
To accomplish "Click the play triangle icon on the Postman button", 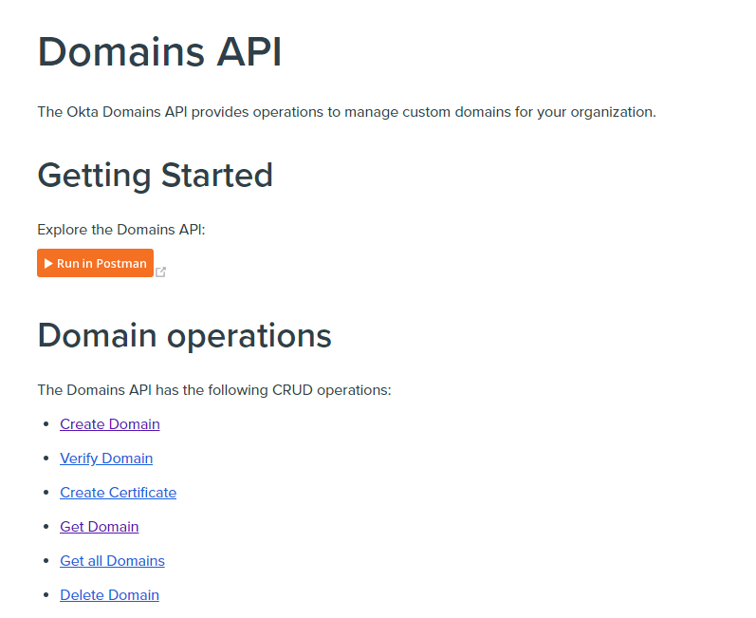I will tap(48, 263).
